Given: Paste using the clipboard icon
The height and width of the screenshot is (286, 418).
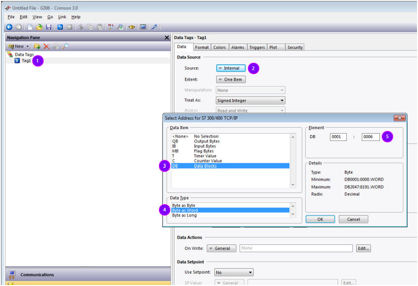Looking at the screenshot, I should pyautogui.click(x=100, y=27).
